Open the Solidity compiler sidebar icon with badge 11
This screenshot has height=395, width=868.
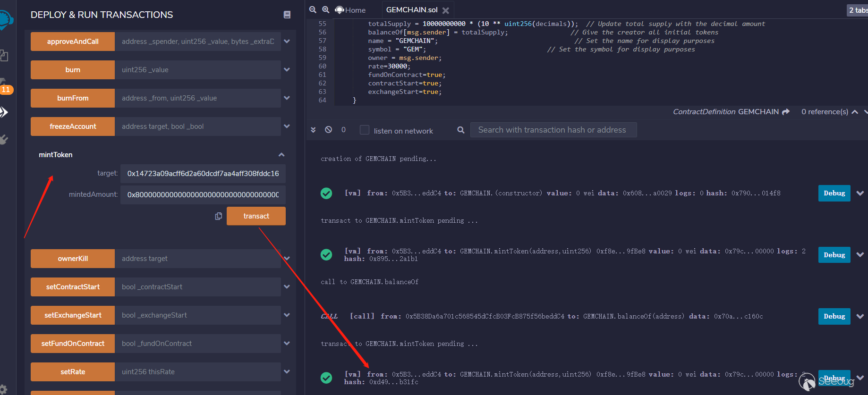[5, 85]
